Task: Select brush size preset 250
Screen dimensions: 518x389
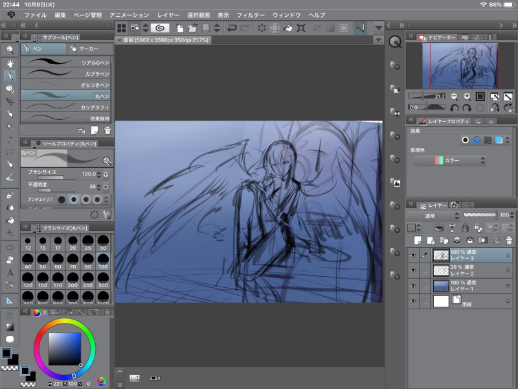Action: (x=88, y=280)
